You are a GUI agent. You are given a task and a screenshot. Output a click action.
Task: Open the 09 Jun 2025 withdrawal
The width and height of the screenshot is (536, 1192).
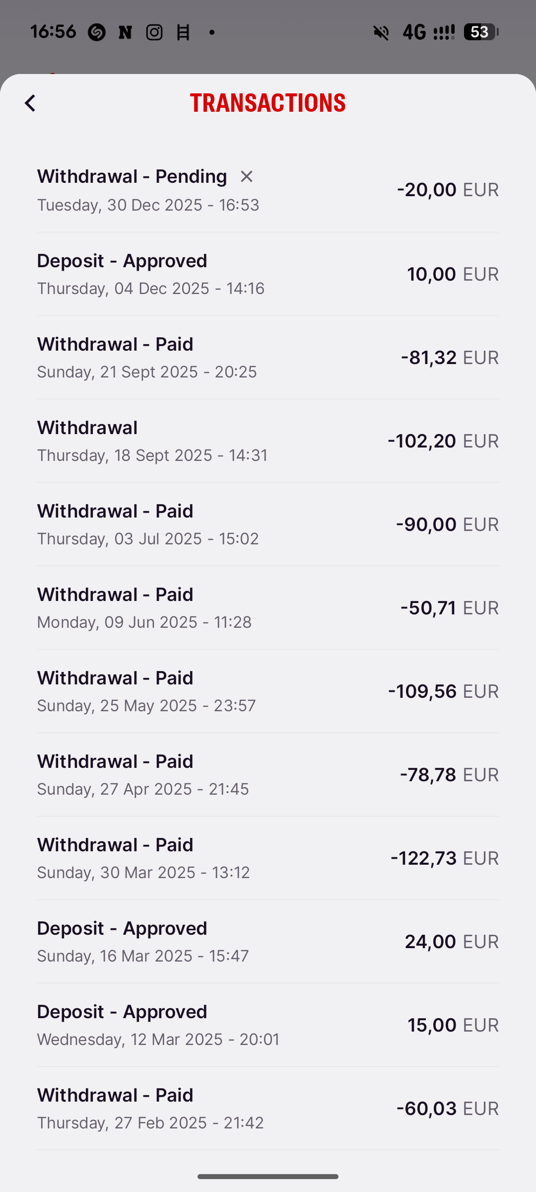click(x=268, y=608)
